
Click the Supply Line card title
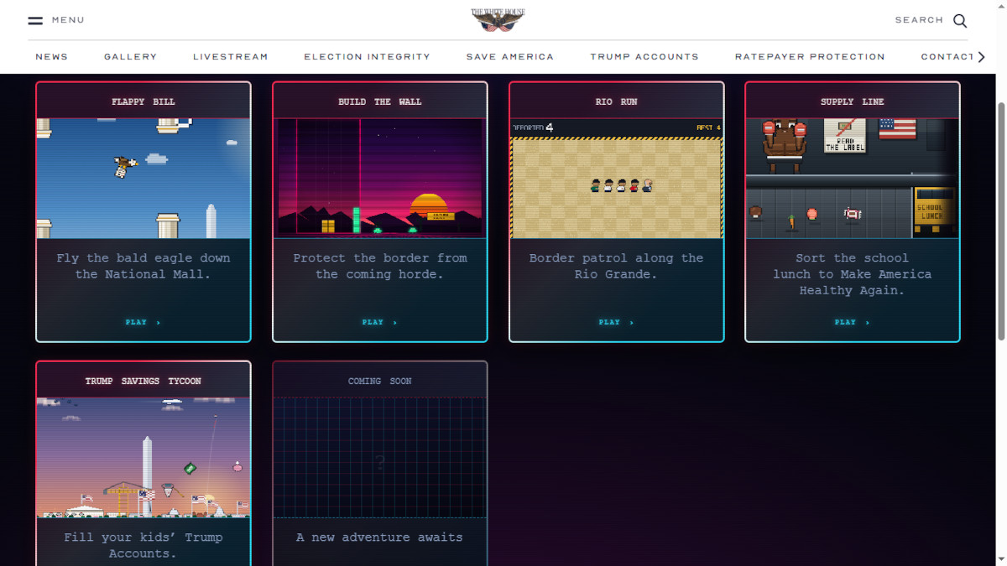pos(853,101)
